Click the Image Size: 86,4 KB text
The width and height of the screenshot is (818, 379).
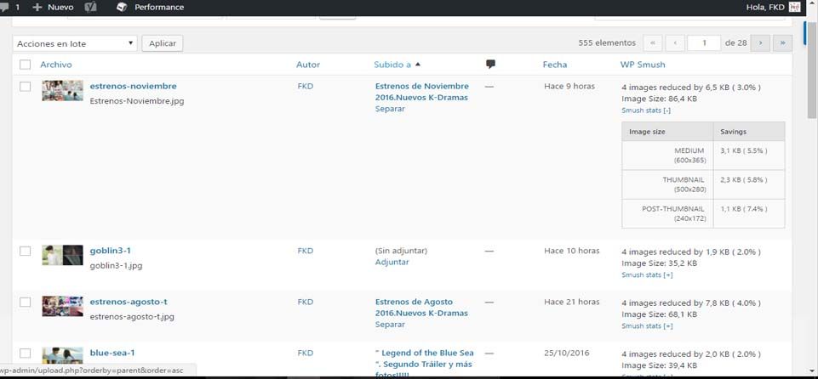(660, 99)
